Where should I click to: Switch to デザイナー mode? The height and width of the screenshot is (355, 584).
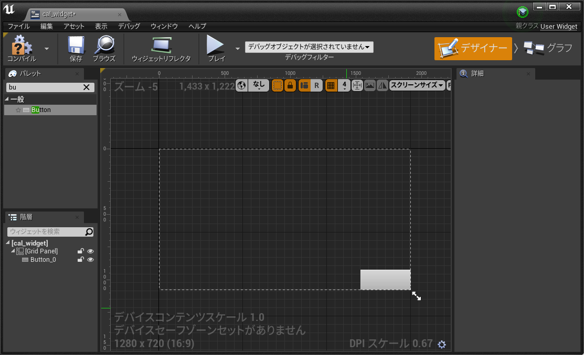tap(473, 48)
